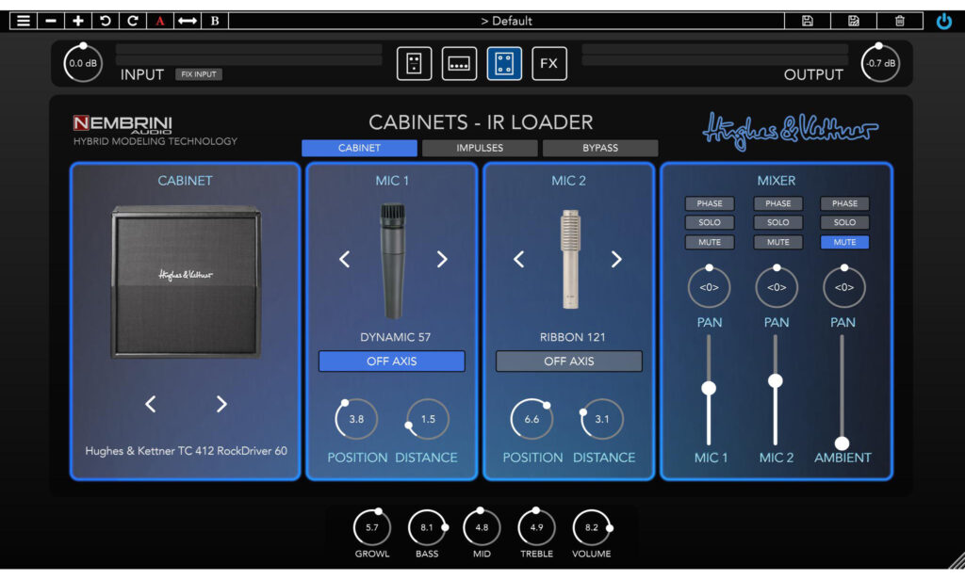Click MIC 1 DISTANCE knob showing 1.5

coord(428,419)
